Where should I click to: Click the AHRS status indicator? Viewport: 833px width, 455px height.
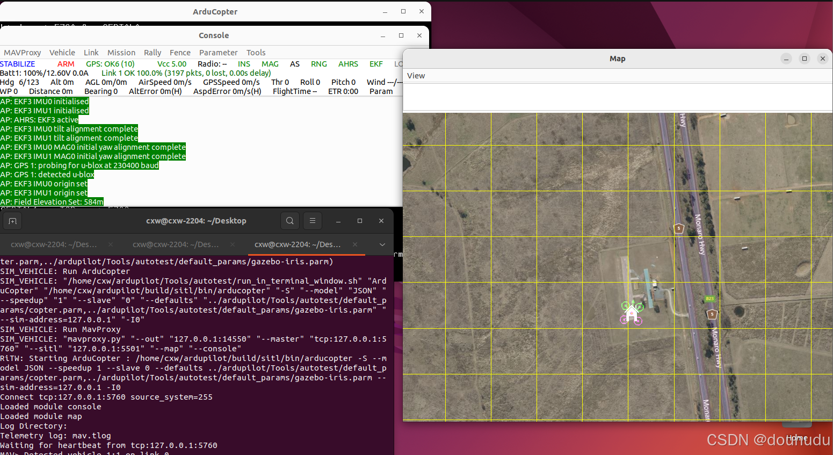(348, 63)
